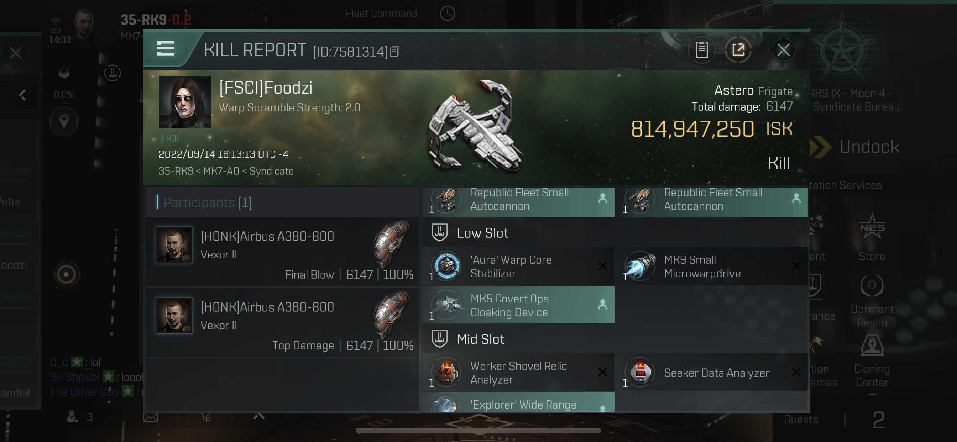Open the Kill Report hamburger menu

pyautogui.click(x=165, y=49)
